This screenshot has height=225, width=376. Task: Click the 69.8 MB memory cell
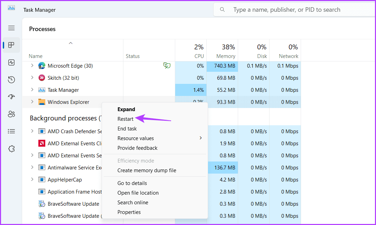point(222,78)
